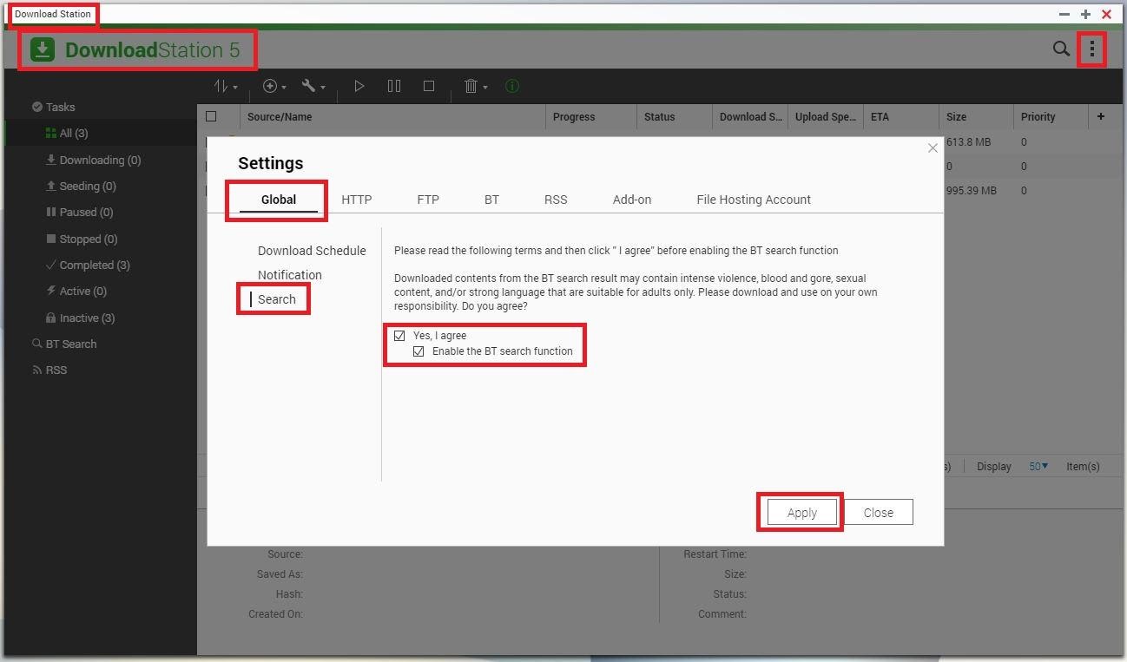Select the Tasks sidebar heading

(54, 107)
